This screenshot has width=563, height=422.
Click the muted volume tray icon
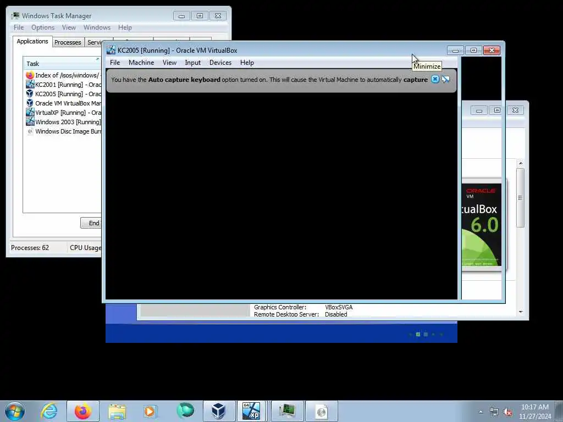coord(507,412)
